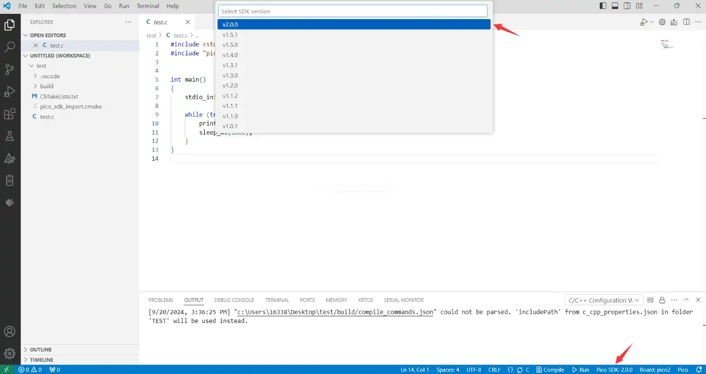Click the Explorer files icon
The width and height of the screenshot is (706, 374).
pos(10,25)
